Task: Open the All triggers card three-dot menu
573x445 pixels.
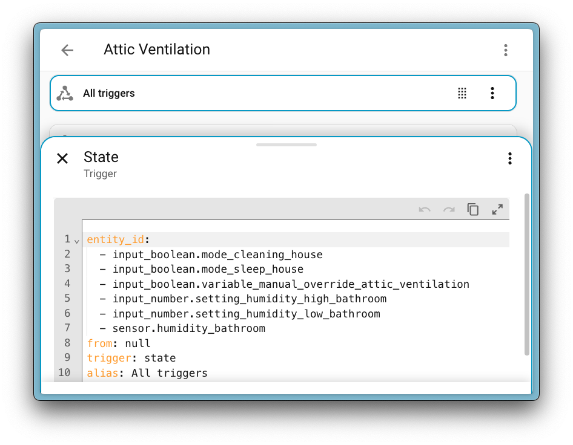Action: 492,93
